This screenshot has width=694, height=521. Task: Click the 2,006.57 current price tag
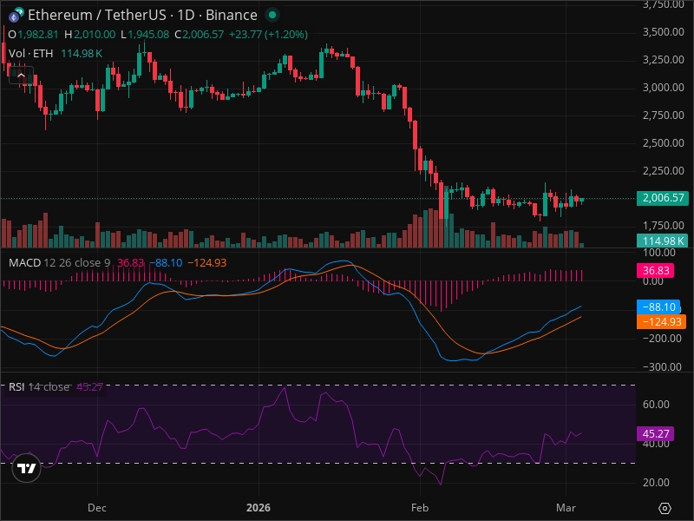[x=662, y=198]
